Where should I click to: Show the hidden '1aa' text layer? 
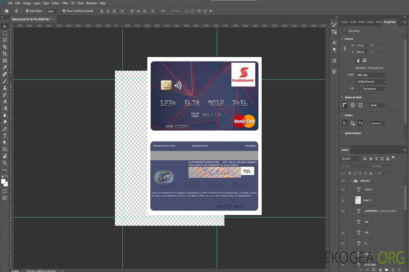pyautogui.click(x=343, y=222)
